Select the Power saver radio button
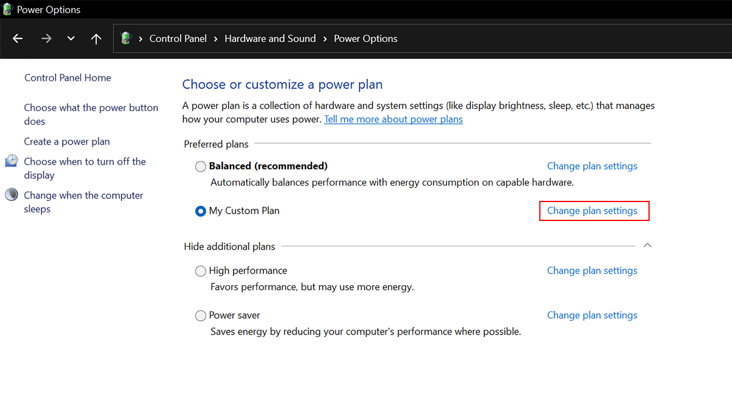 [x=201, y=316]
